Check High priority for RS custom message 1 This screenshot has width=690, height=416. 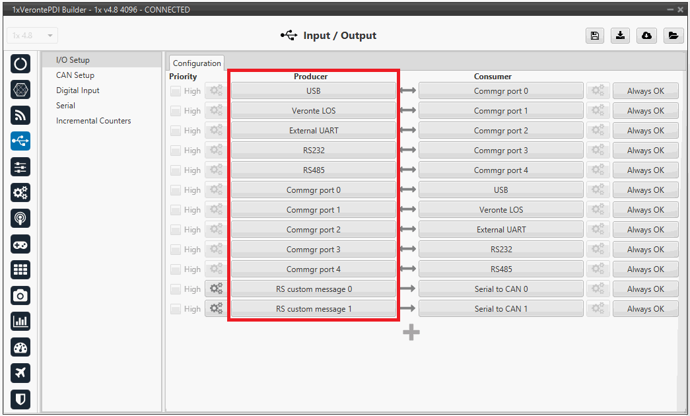pyautogui.click(x=175, y=309)
